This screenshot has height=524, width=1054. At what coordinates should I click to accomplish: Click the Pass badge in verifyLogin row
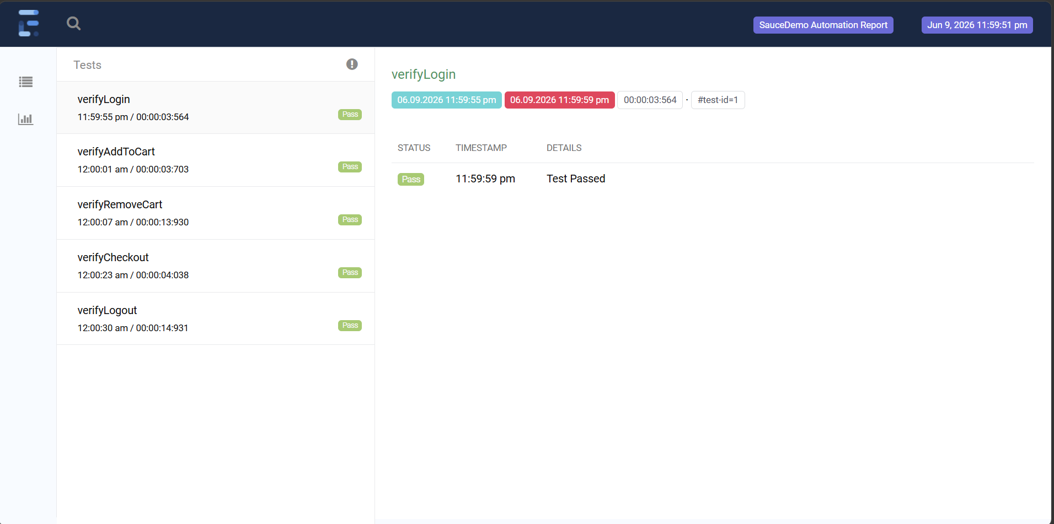click(350, 115)
